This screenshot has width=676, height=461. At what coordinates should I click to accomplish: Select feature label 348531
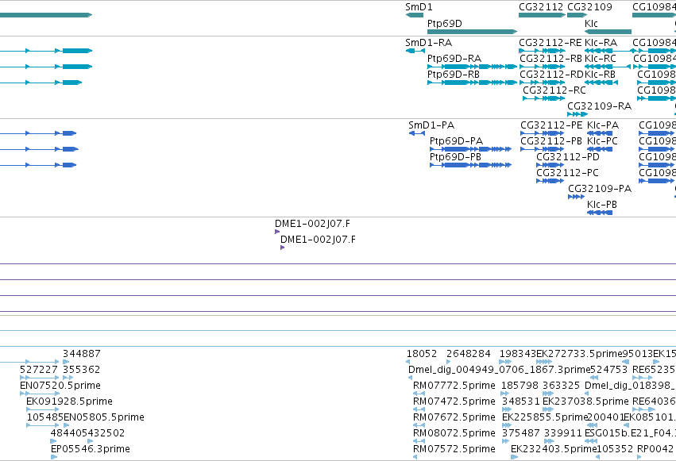[x=521, y=401]
